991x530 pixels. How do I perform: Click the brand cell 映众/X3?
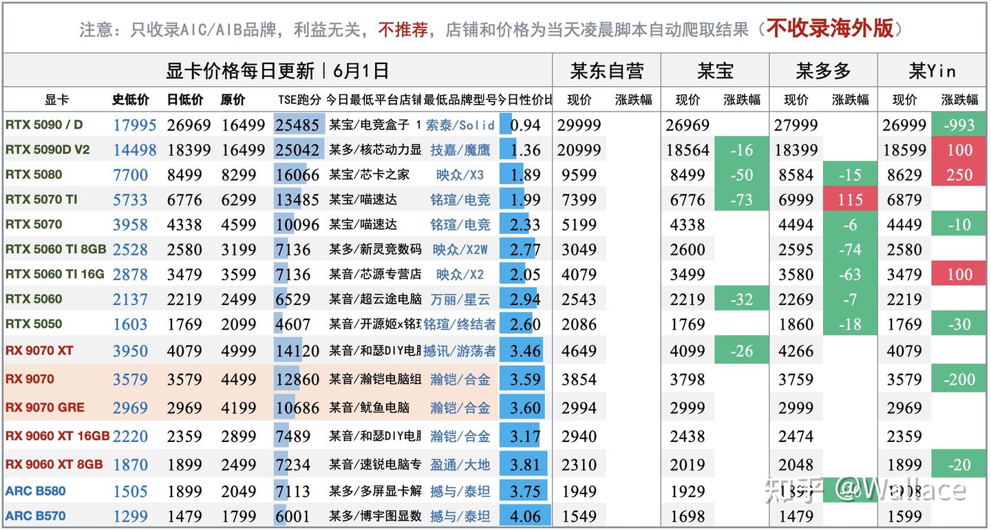460,175
